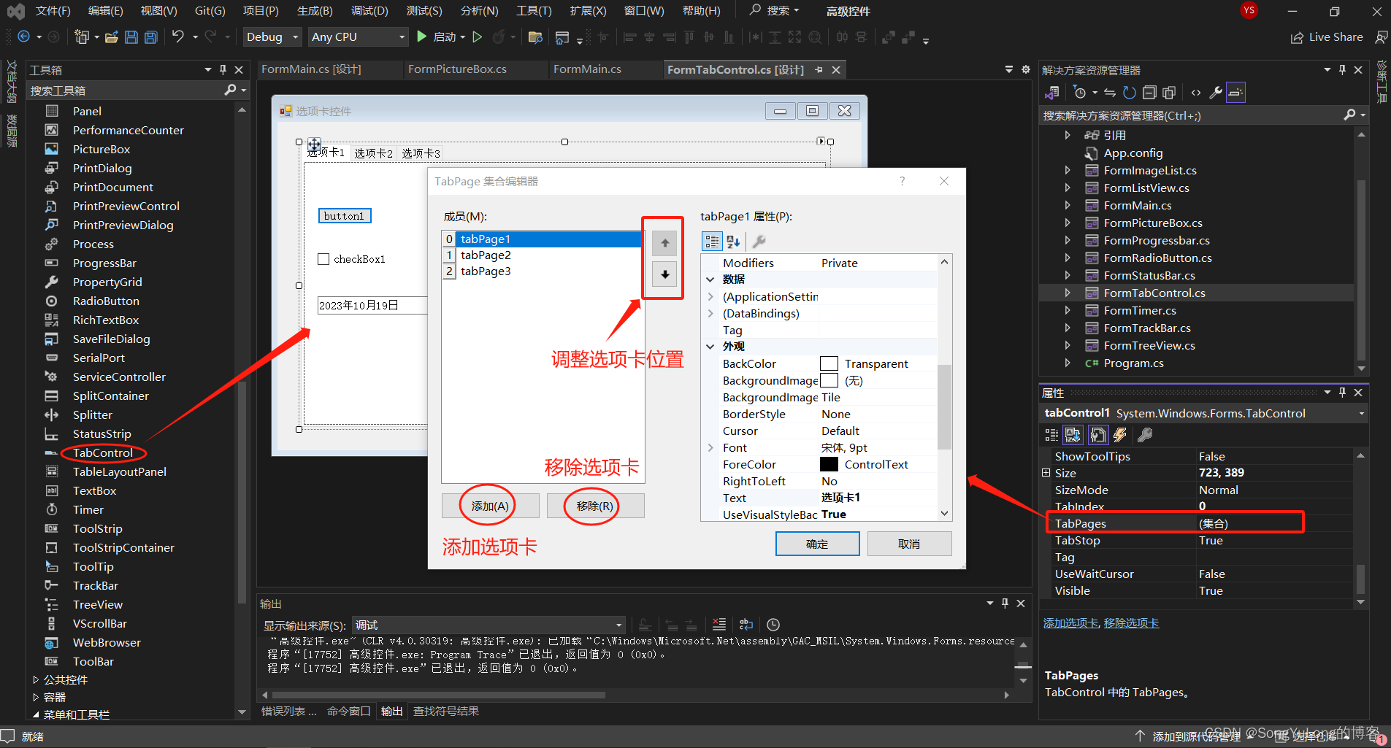The height and width of the screenshot is (748, 1391).
Task: Open the output source dropdown
Action: [488, 625]
